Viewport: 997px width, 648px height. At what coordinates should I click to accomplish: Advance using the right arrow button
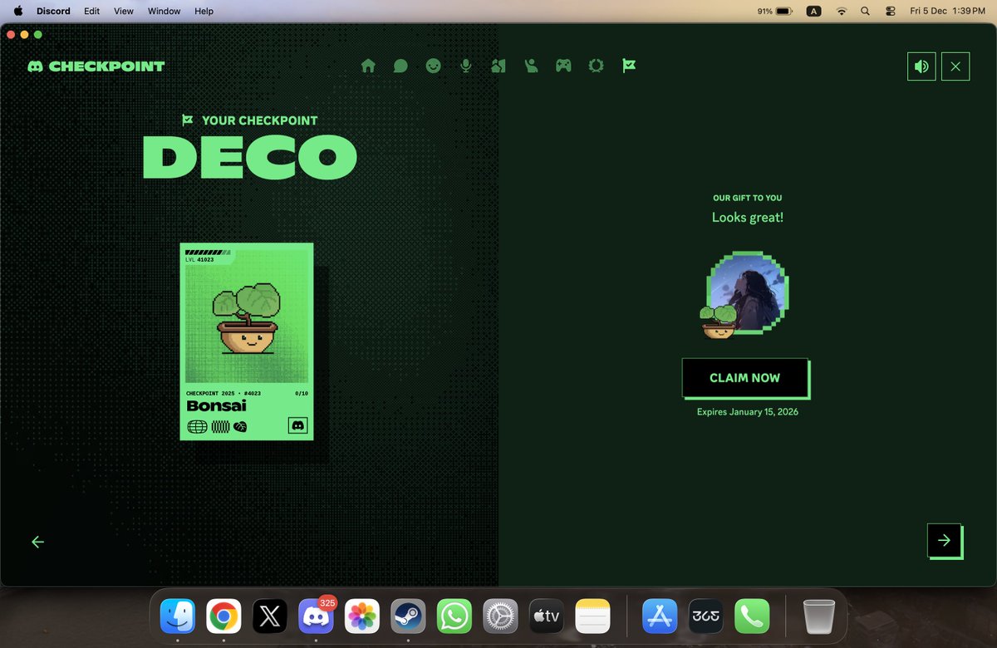tap(944, 540)
